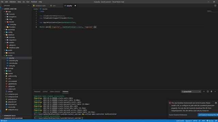Add a new terminal with the plus icon

[204, 91]
